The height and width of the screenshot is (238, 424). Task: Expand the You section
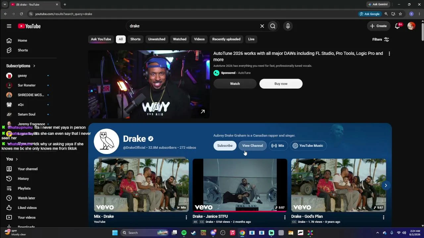(x=12, y=159)
